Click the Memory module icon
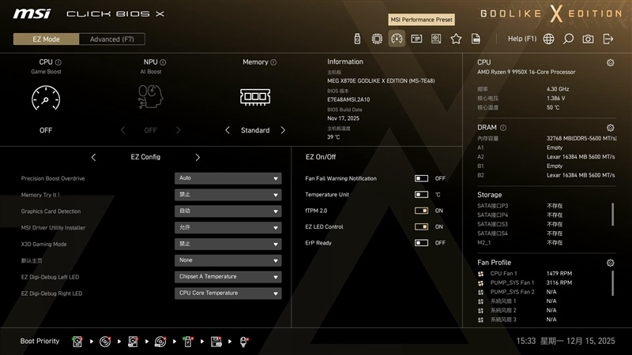The width and height of the screenshot is (632, 355). [x=255, y=97]
